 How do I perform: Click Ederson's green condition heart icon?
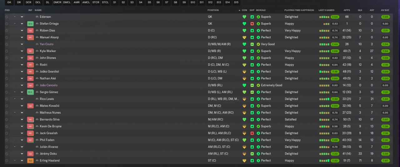tap(244, 17)
